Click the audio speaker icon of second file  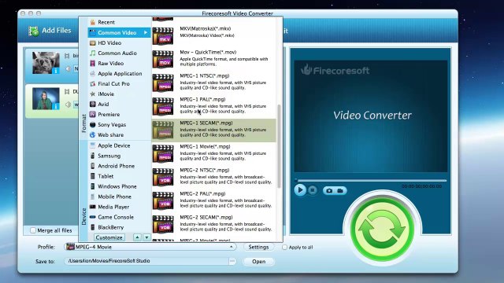[x=68, y=105]
